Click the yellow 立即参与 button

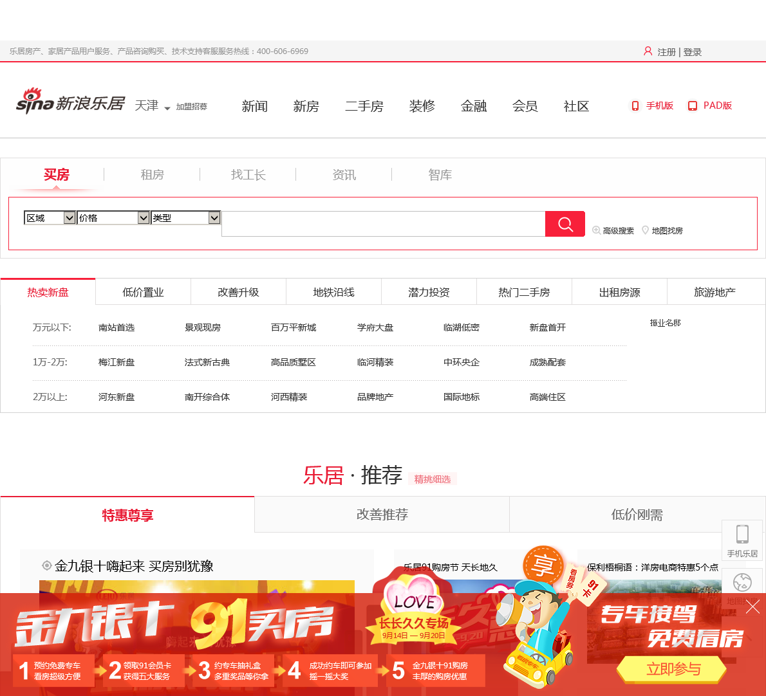pos(673,669)
